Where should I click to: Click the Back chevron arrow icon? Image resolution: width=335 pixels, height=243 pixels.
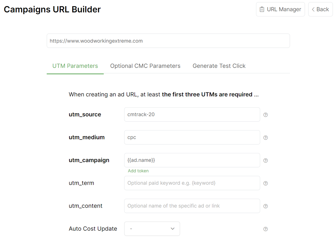coord(313,9)
